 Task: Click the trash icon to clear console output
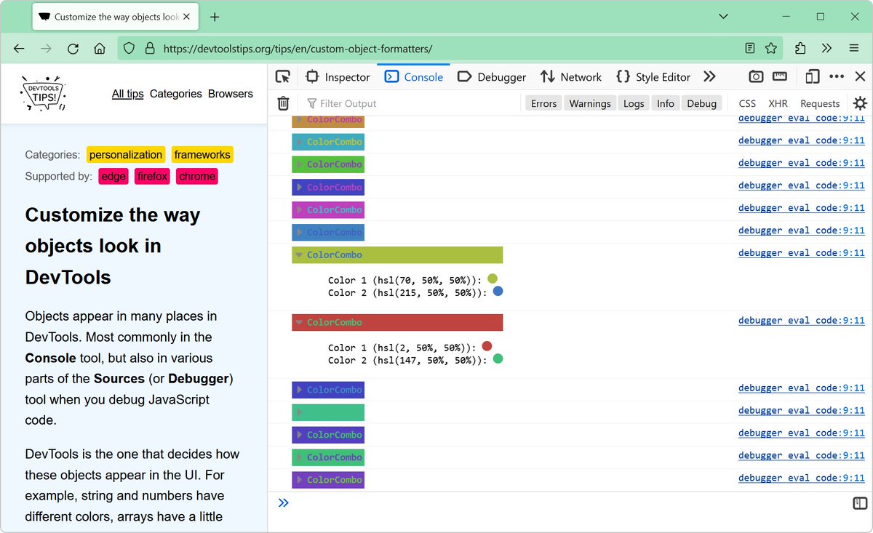tap(283, 103)
